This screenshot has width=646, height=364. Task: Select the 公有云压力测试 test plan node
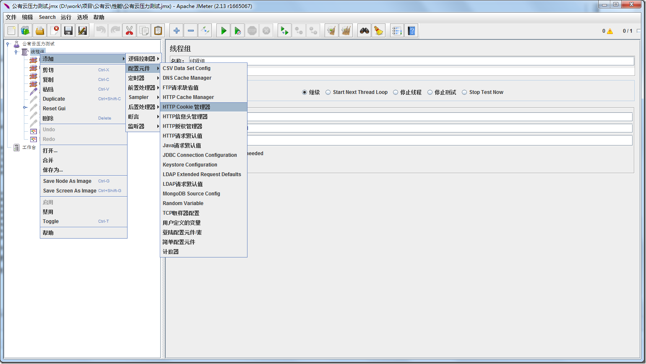38,44
